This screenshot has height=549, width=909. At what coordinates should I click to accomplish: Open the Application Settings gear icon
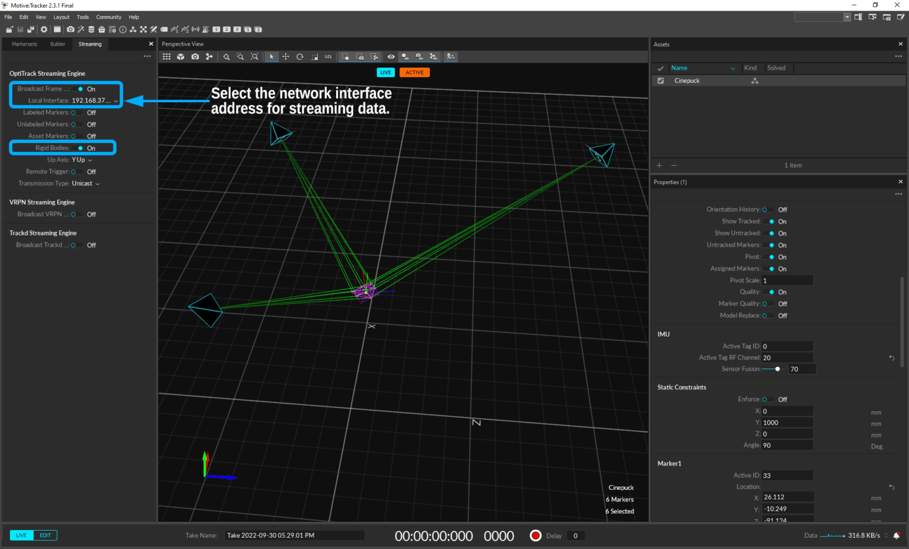(44, 29)
